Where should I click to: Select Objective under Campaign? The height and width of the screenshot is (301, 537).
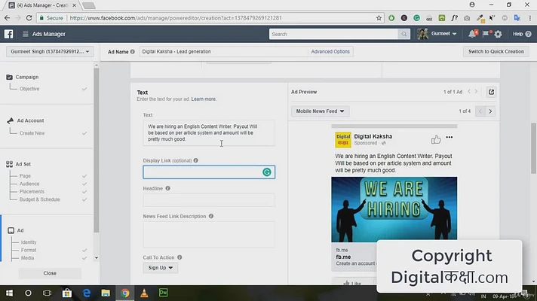click(x=29, y=89)
